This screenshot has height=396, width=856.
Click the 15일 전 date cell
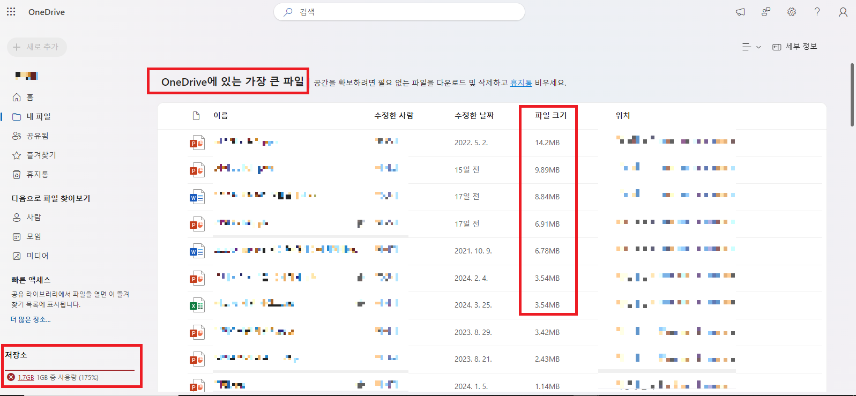[x=467, y=170]
